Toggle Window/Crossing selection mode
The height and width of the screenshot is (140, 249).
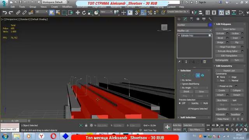70,12
